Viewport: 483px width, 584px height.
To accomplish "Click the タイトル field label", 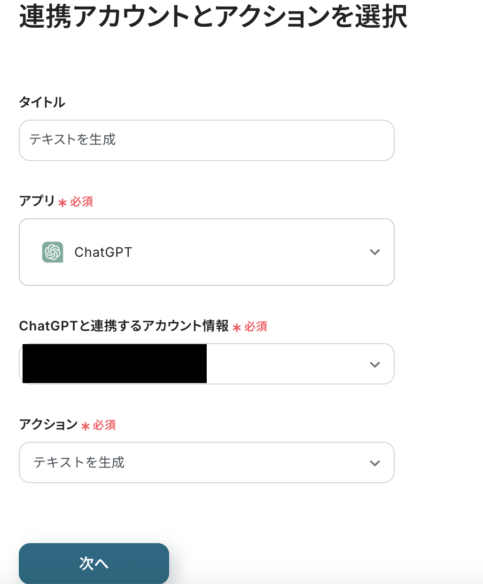I will click(x=42, y=102).
